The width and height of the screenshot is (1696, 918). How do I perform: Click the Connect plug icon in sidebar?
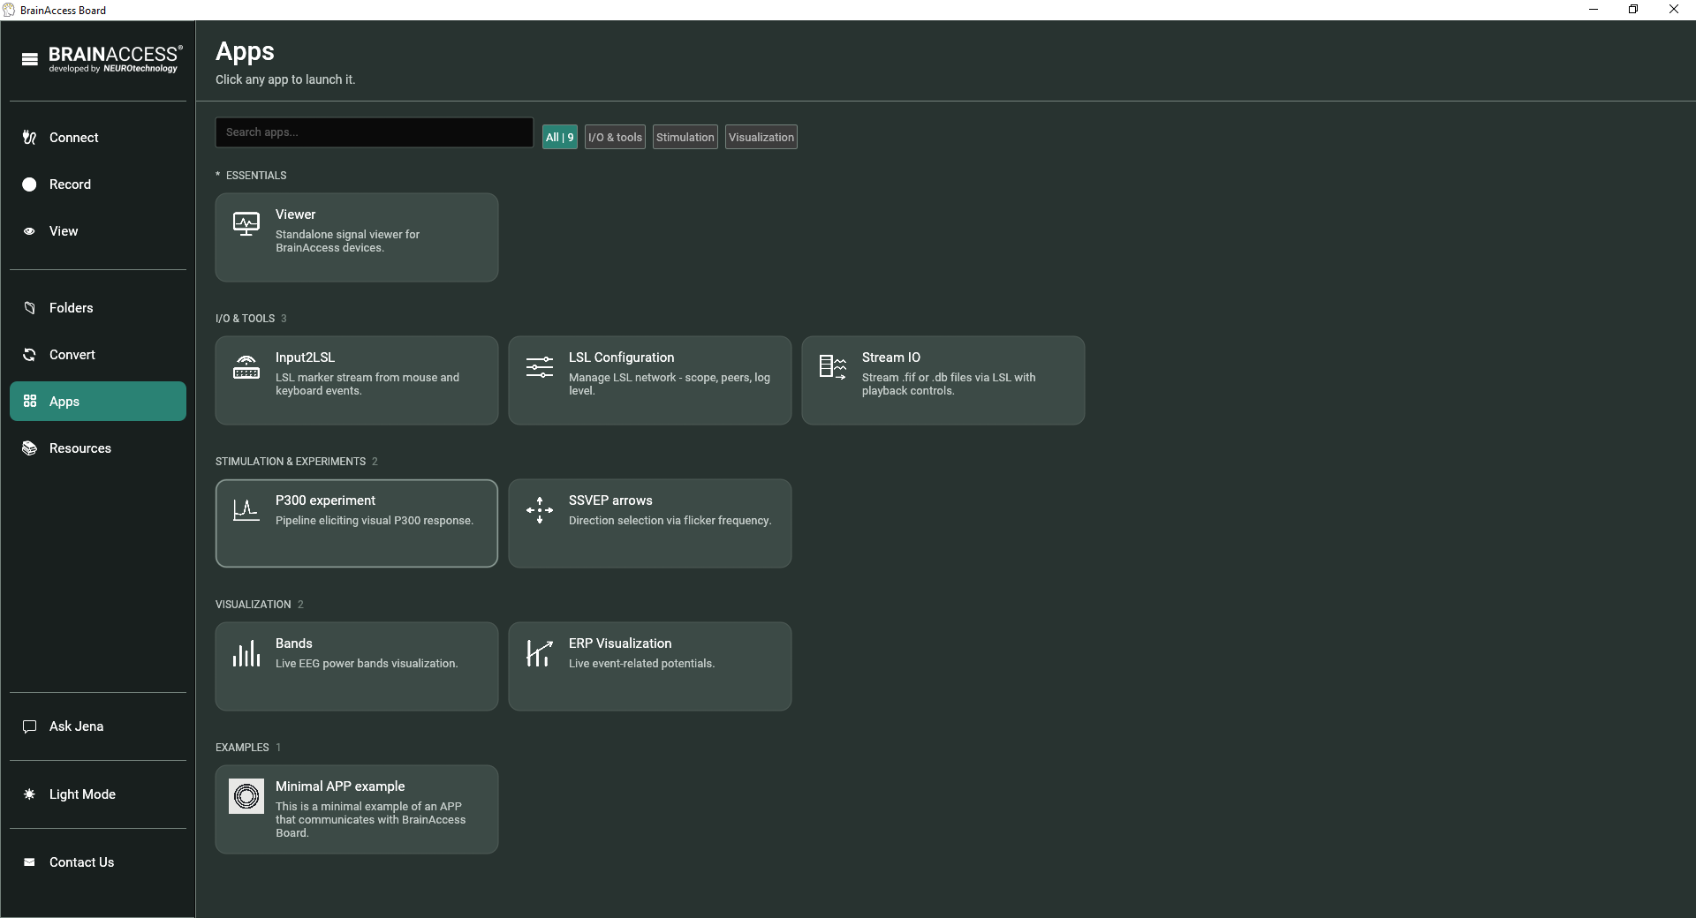(29, 138)
